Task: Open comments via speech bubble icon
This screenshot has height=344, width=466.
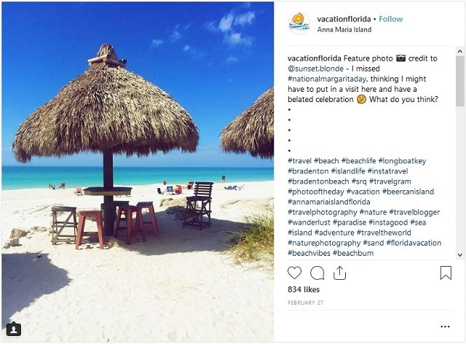Action: (317, 273)
